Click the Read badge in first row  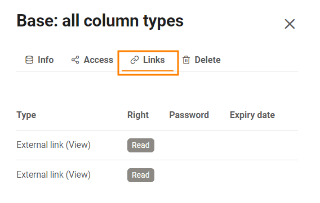pos(141,145)
